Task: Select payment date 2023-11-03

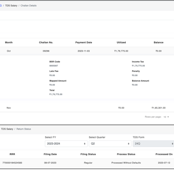Action: (84, 51)
